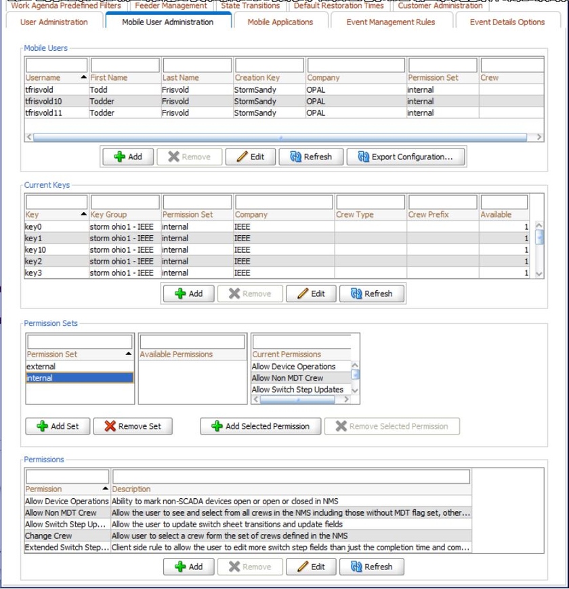Click the green plus Add icon under Mobile Users
The width and height of the screenshot is (569, 589).
point(120,157)
